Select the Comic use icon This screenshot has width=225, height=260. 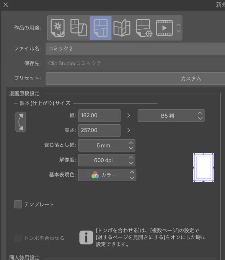[101, 28]
